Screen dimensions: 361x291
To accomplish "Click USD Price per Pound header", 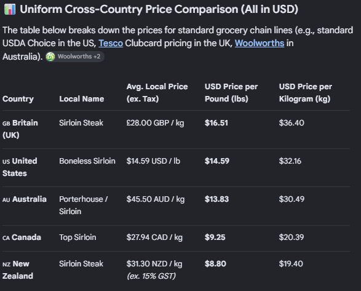I will coord(231,93).
